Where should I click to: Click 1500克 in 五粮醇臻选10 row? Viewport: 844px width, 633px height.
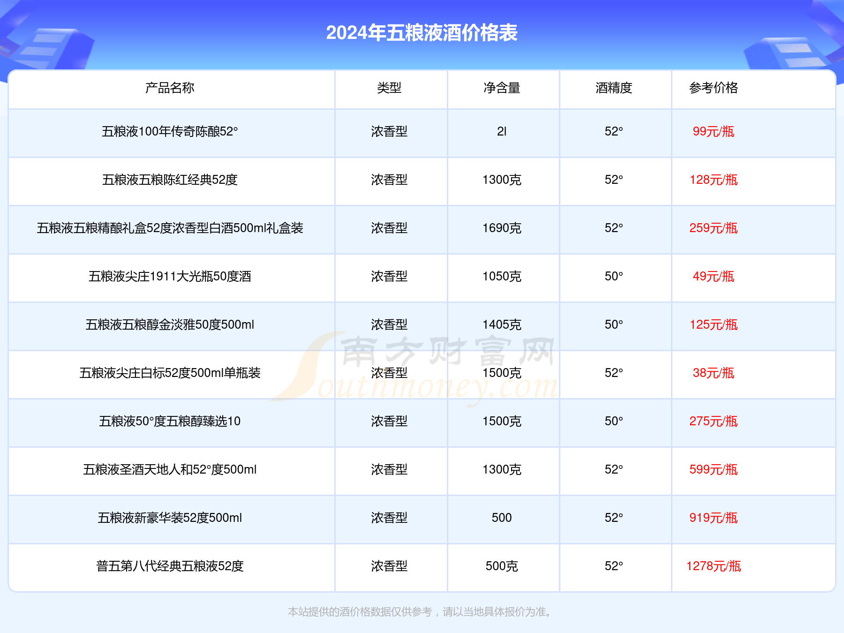coord(502,421)
